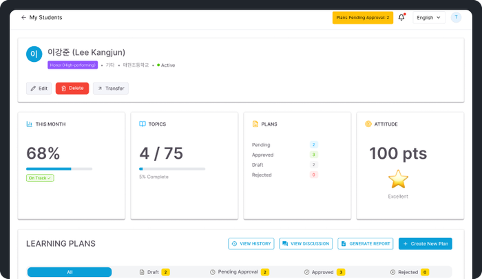The width and height of the screenshot is (482, 279).
Task: Open the user avatar T menu
Action: click(x=456, y=18)
